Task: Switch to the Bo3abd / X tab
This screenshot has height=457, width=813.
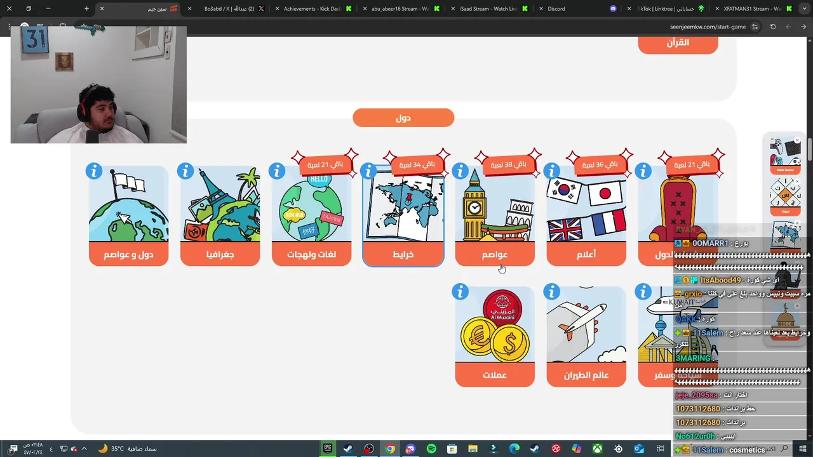Action: 229,9
